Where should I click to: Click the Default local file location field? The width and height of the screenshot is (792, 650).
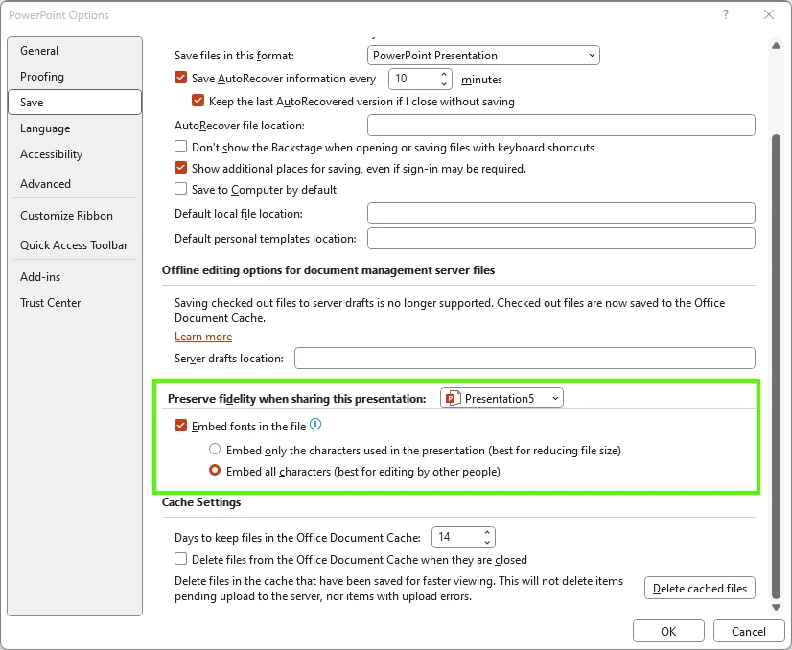[561, 214]
